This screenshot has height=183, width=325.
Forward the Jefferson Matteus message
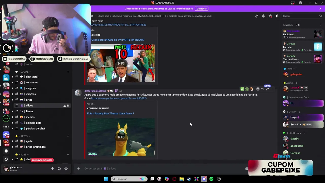click(267, 89)
